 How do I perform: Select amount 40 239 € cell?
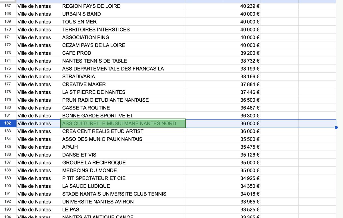[223, 6]
